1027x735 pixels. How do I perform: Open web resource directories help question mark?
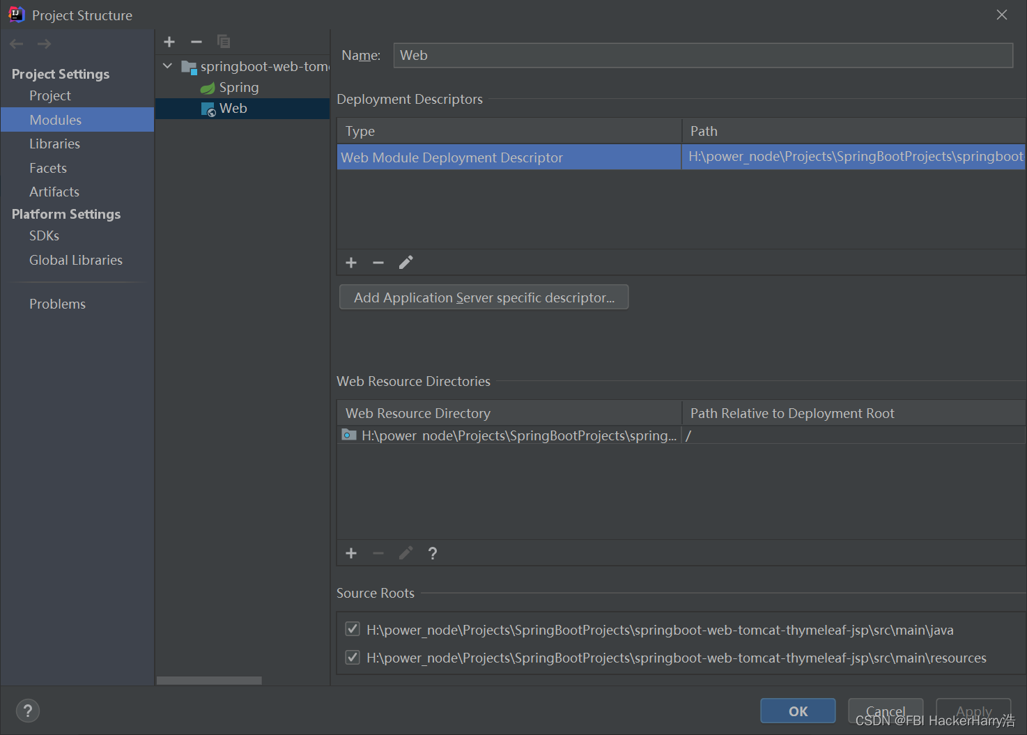click(x=433, y=553)
